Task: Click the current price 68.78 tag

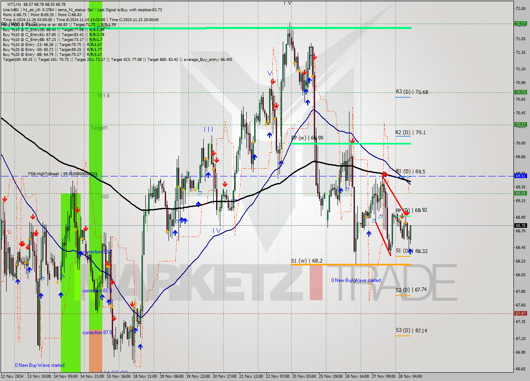Action: pos(520,226)
